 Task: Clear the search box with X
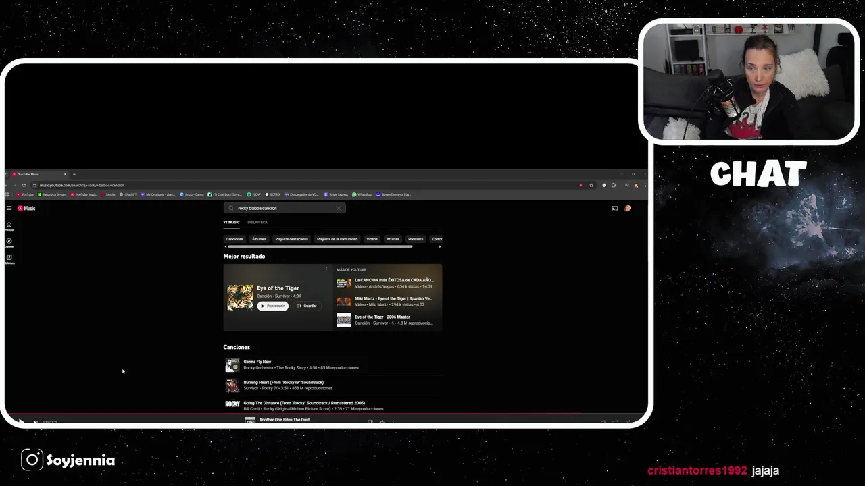point(339,208)
